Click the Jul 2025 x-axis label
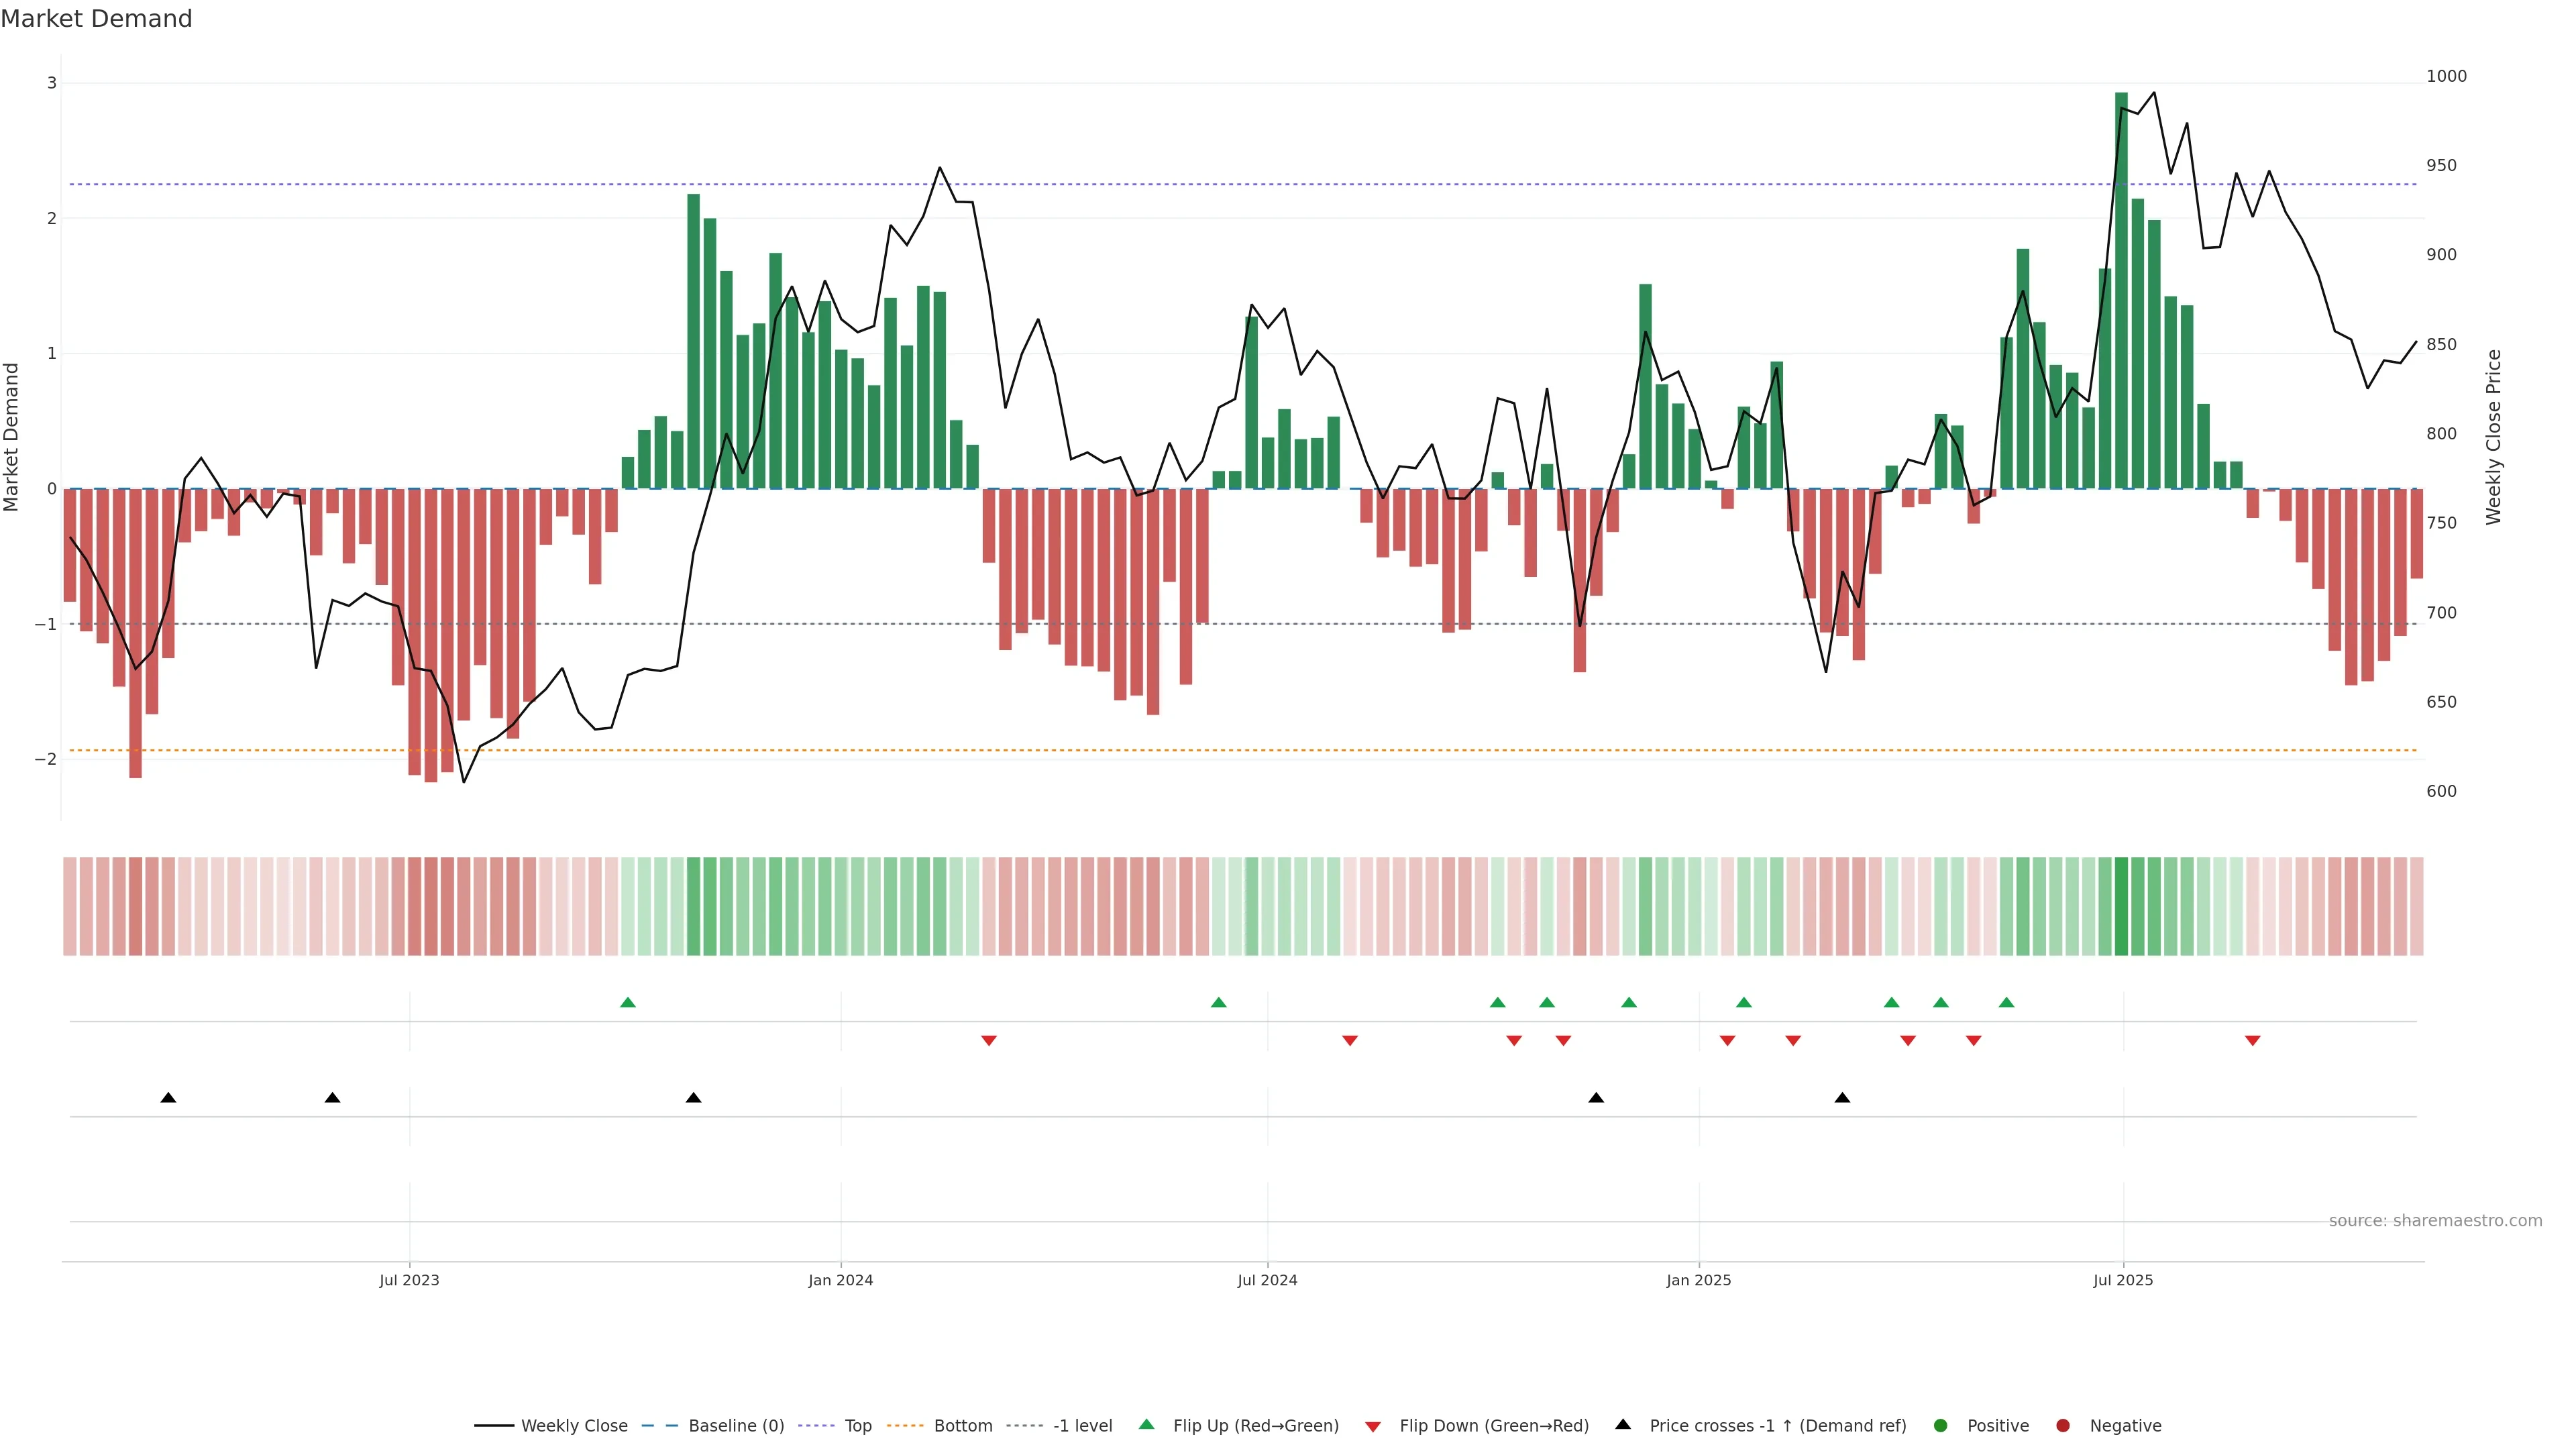This screenshot has height=1449, width=2576. pyautogui.click(x=2123, y=1280)
